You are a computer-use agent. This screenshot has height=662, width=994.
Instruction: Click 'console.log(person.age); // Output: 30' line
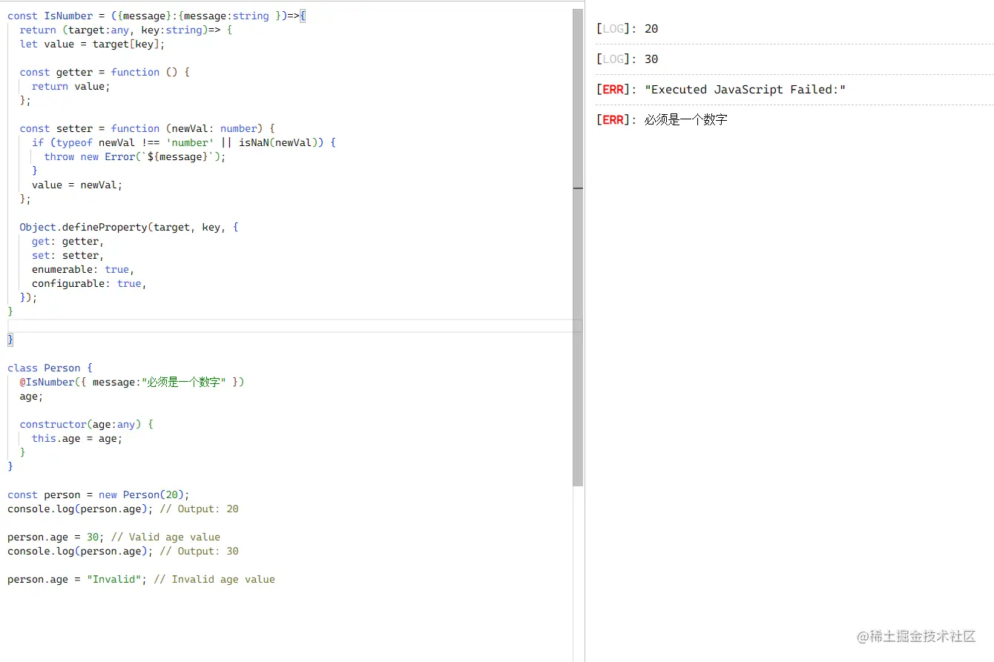(x=123, y=551)
